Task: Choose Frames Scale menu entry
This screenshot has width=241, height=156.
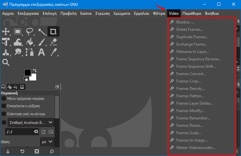Action: point(202,133)
